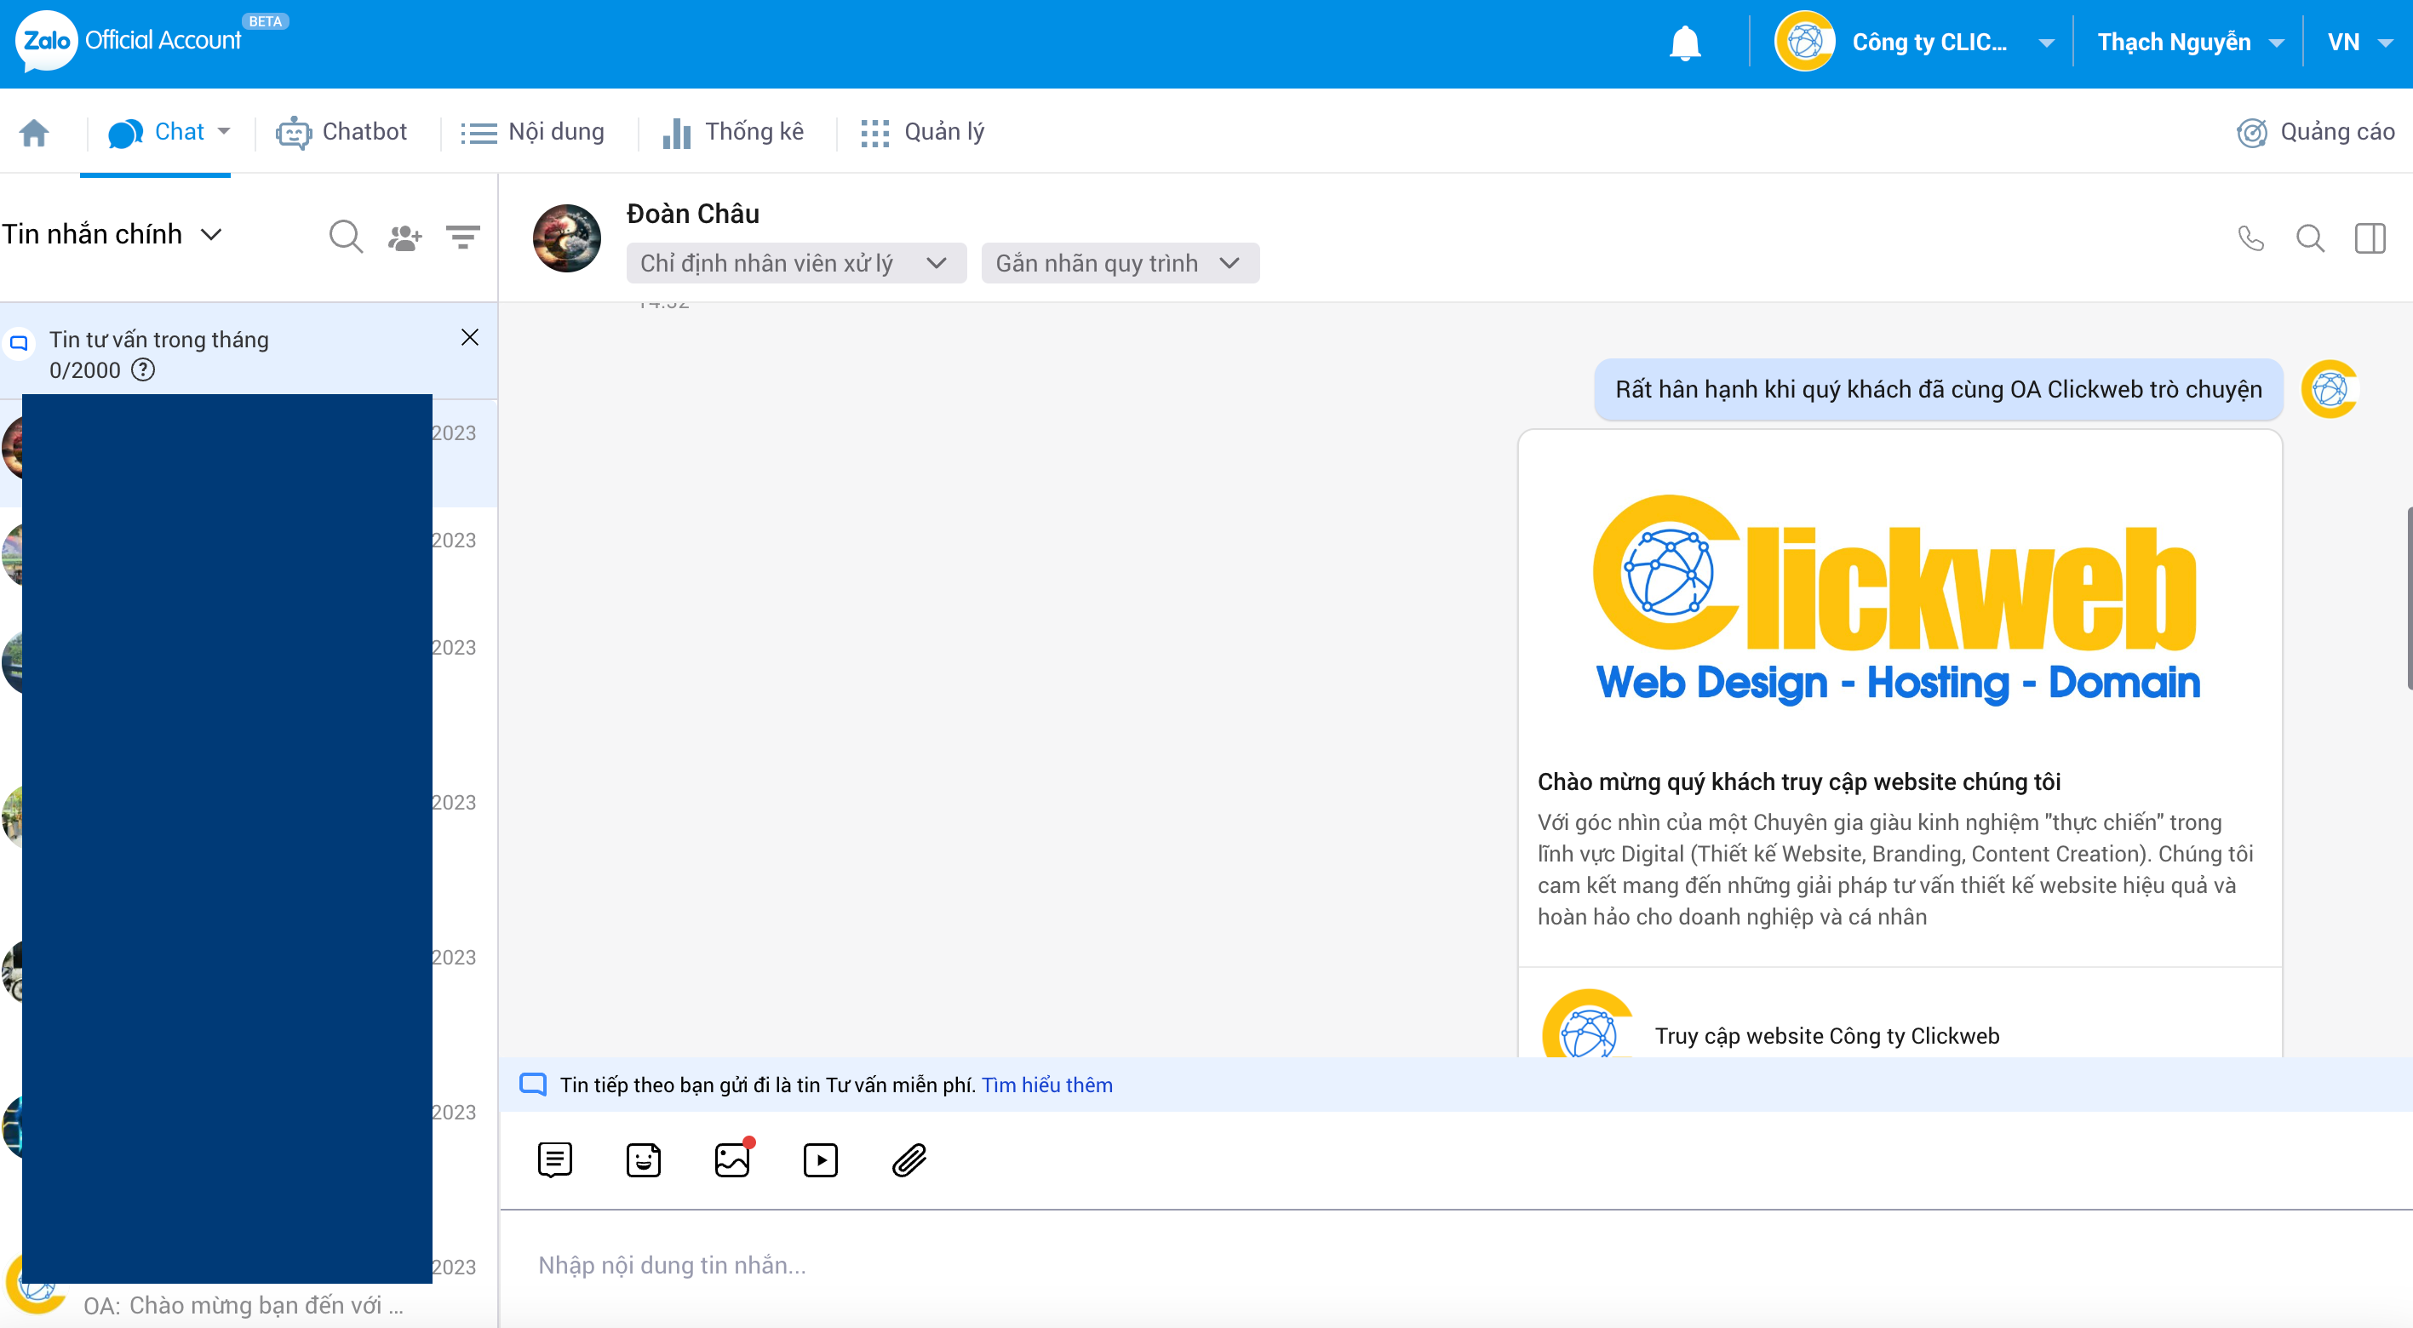Switch to the Chatbot tab

click(342, 132)
